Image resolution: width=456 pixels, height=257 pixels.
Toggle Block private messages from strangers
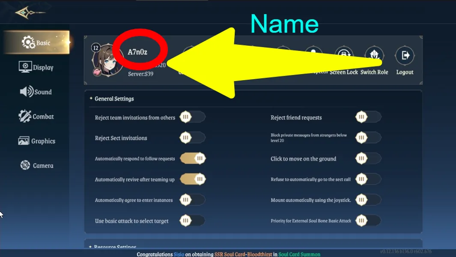368,137
